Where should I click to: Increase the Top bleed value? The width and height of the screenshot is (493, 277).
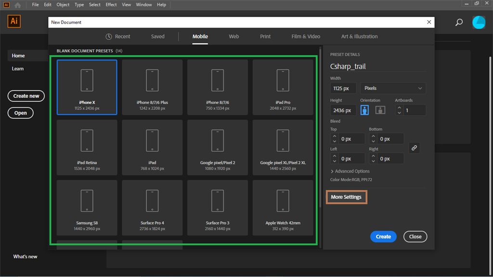pos(335,136)
